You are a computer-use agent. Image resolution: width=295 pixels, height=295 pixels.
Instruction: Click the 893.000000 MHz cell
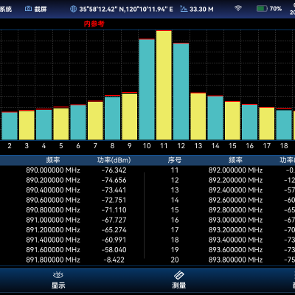[235, 220]
